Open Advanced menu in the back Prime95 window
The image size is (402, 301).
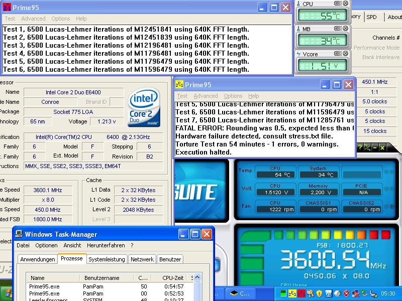(33, 19)
